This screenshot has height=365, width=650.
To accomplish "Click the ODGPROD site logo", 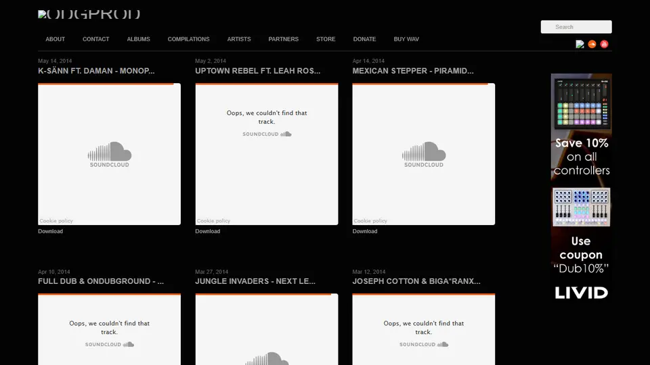I will (89, 14).
